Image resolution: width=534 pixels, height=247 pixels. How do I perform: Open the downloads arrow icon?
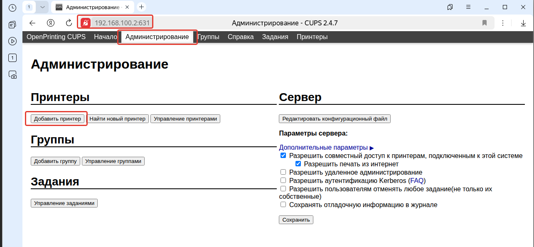click(524, 23)
